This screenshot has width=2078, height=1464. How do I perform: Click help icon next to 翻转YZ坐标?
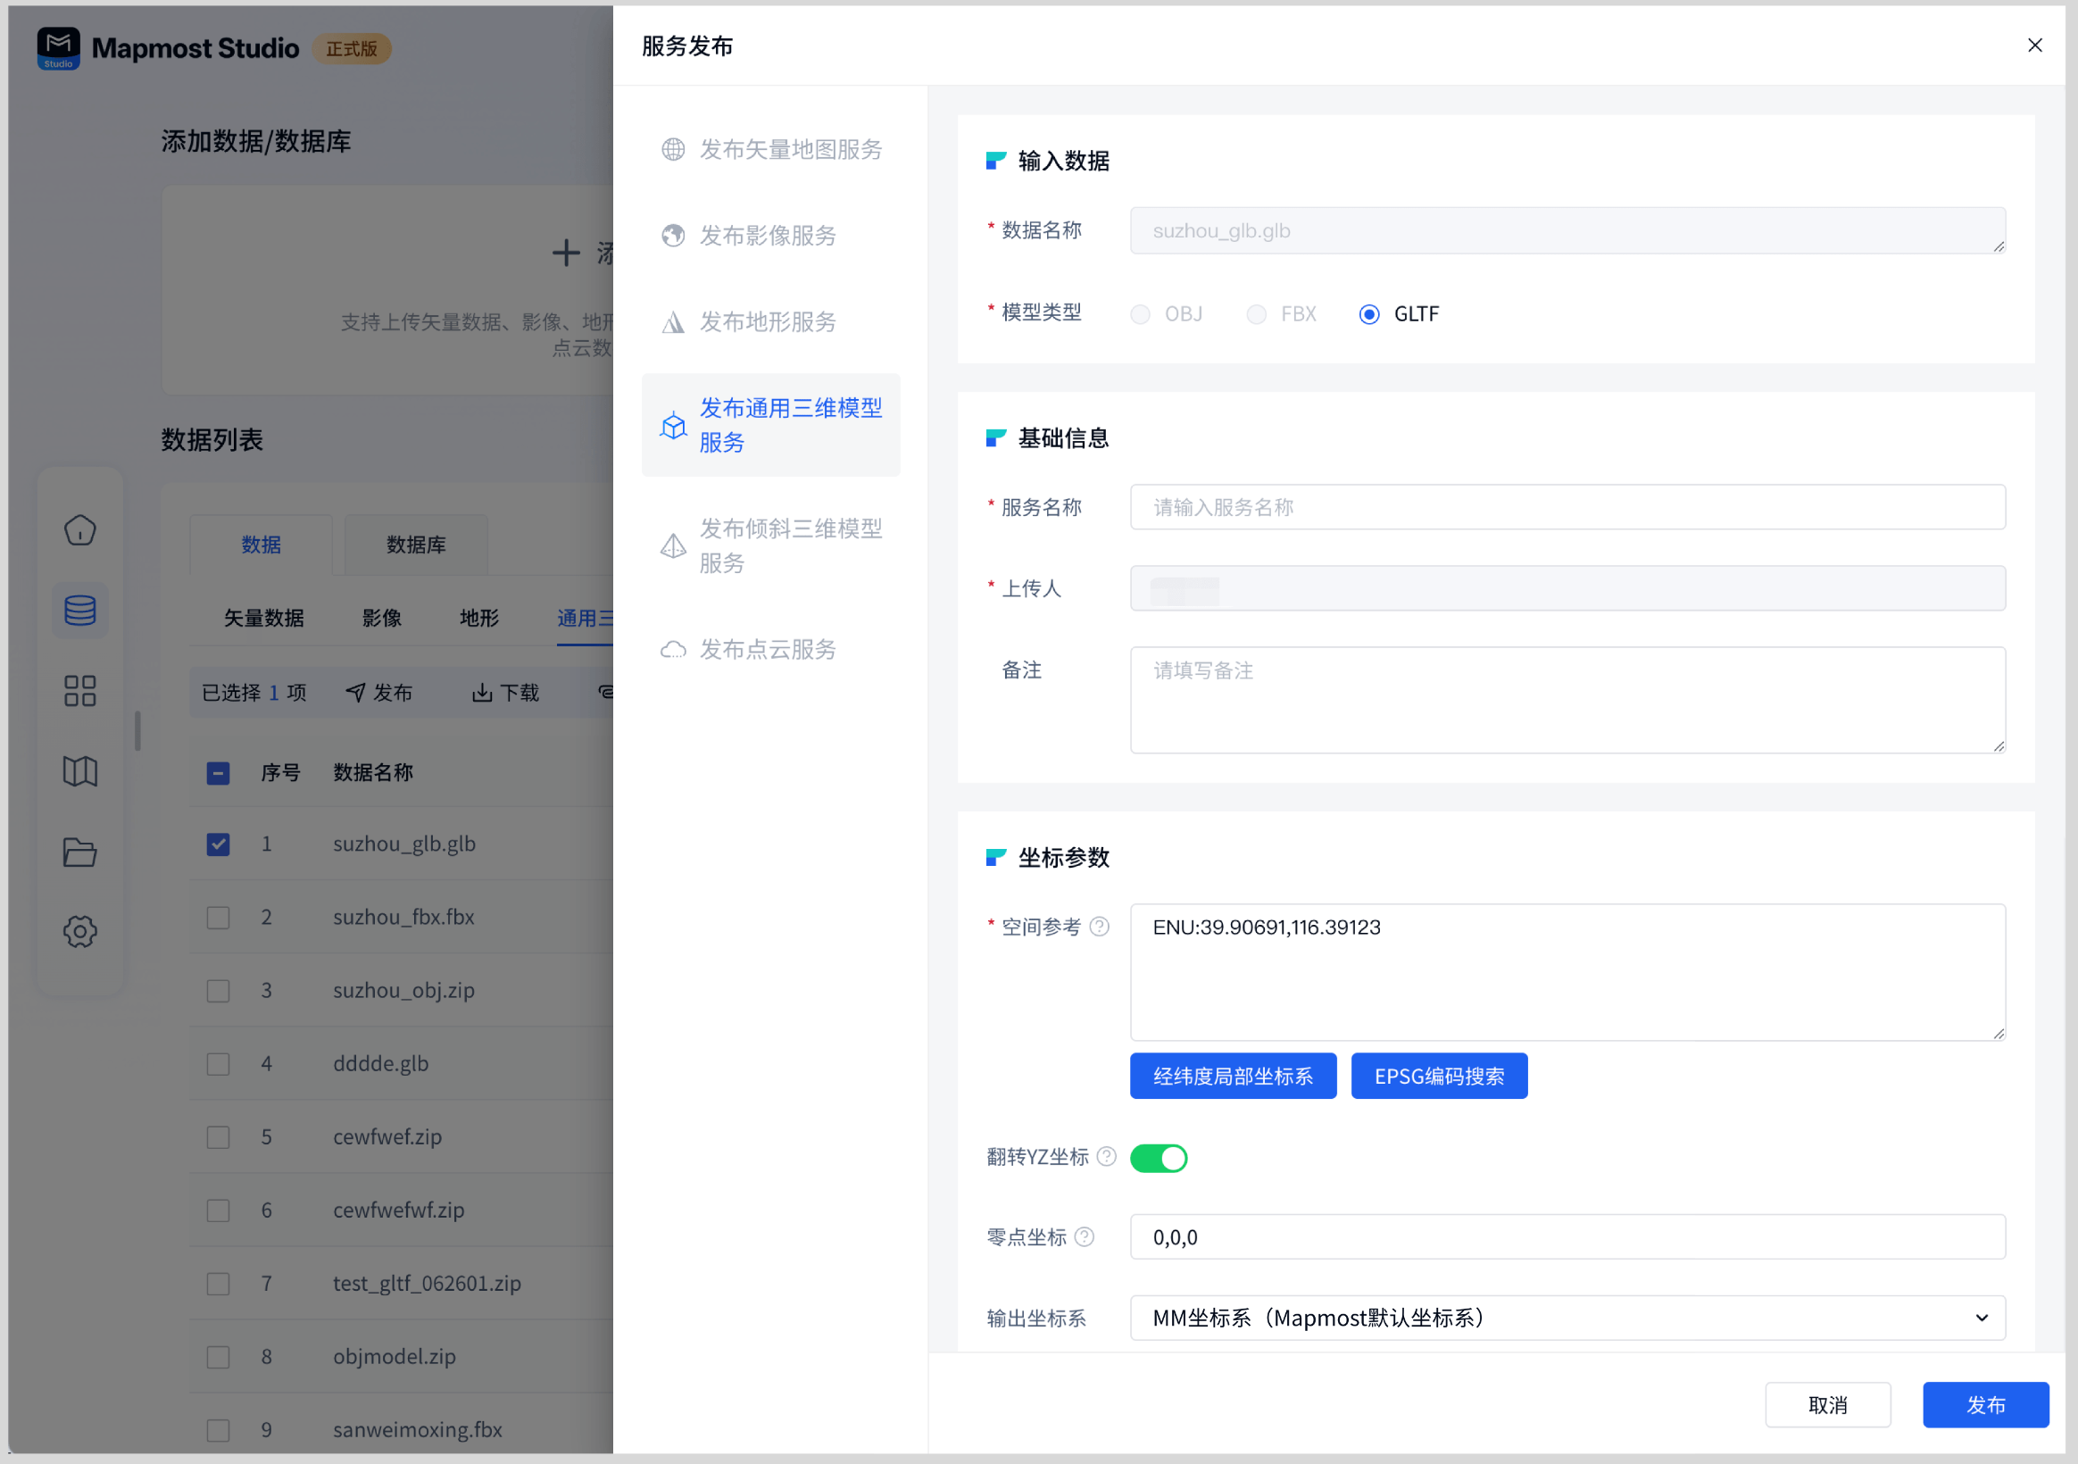coord(1106,1157)
